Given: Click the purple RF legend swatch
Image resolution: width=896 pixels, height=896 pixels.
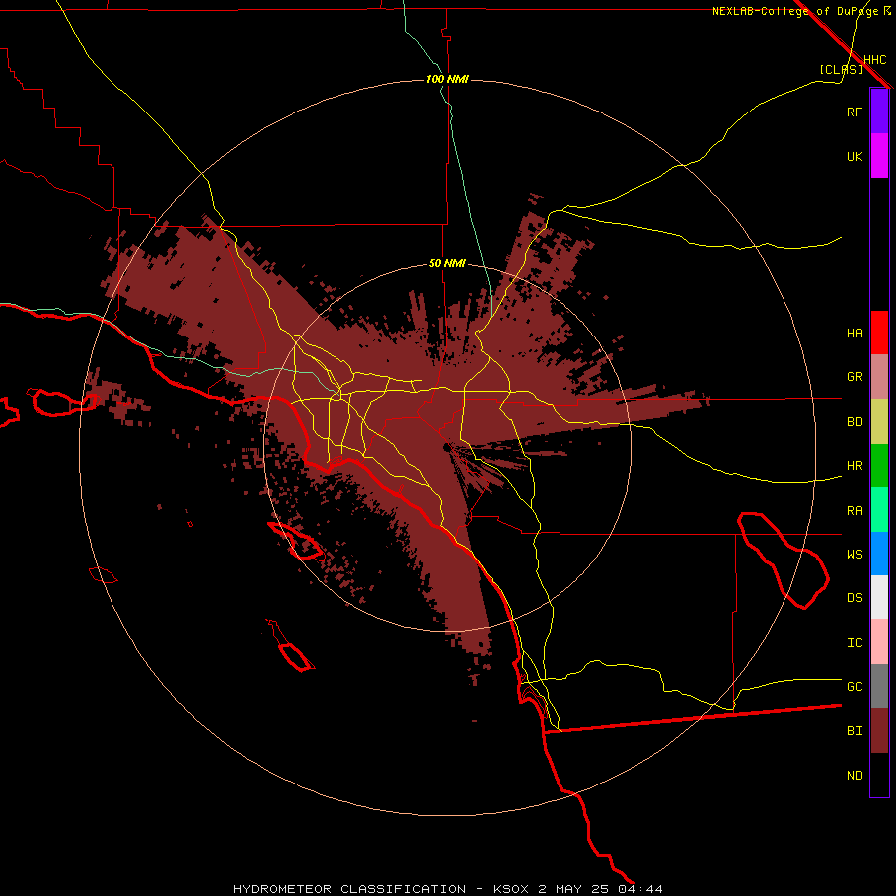Looking at the screenshot, I should pyautogui.click(x=879, y=112).
